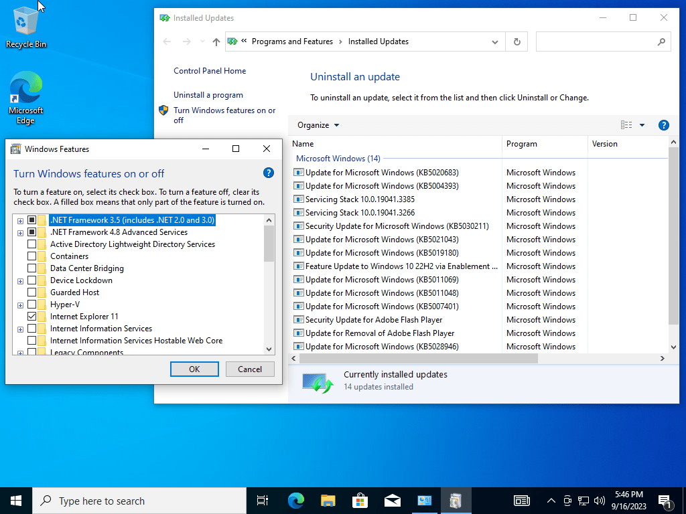
Task: Click the vertical scrollbar in updates list
Action: (x=673, y=236)
